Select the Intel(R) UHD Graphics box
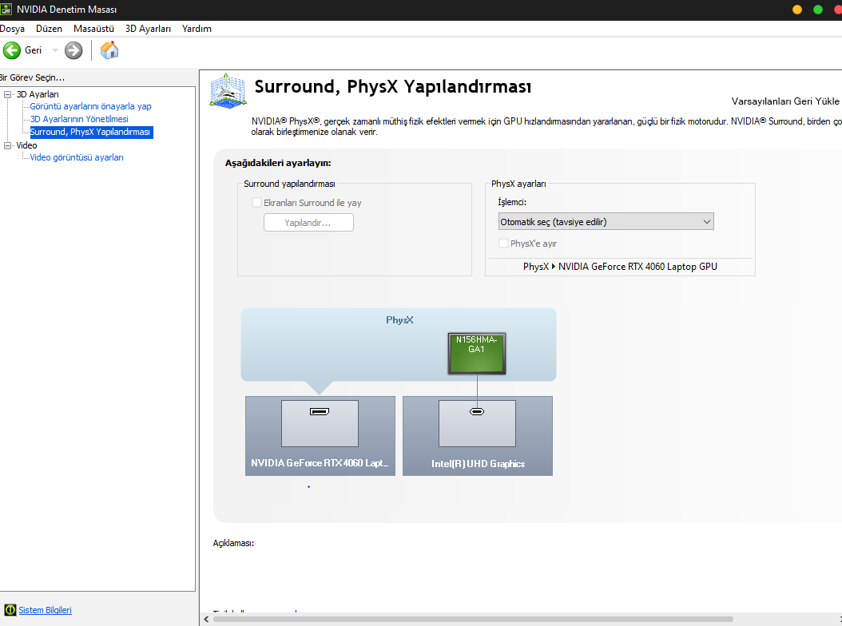 tap(478, 436)
